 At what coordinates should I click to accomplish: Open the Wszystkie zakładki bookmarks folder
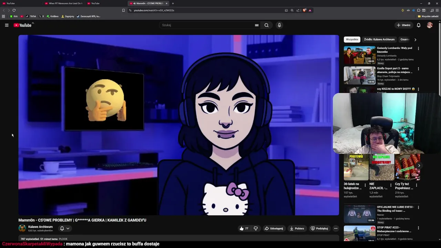click(428, 16)
